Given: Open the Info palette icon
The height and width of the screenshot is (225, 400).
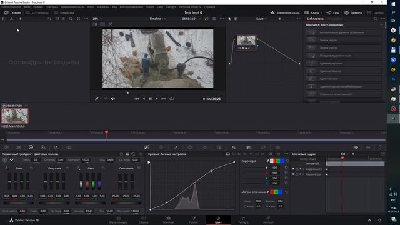Looking at the screenshot, I should pyautogui.click(x=381, y=147).
